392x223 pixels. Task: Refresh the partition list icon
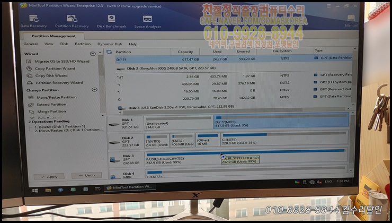109,52
